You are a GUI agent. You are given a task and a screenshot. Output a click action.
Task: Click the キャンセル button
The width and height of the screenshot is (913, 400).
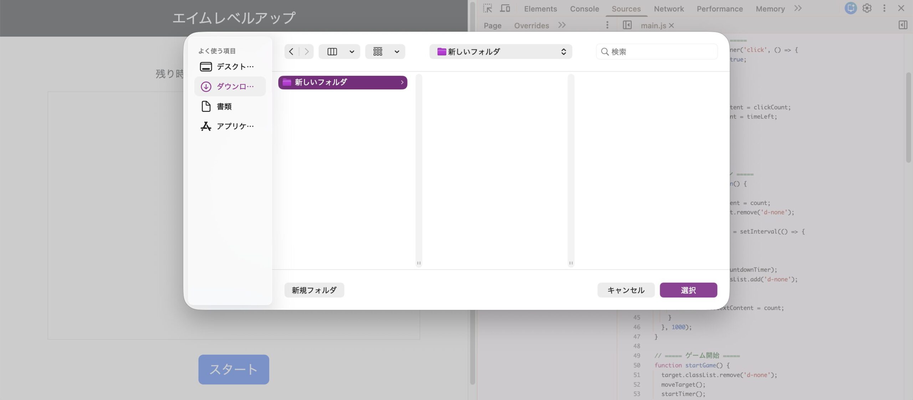coord(626,290)
